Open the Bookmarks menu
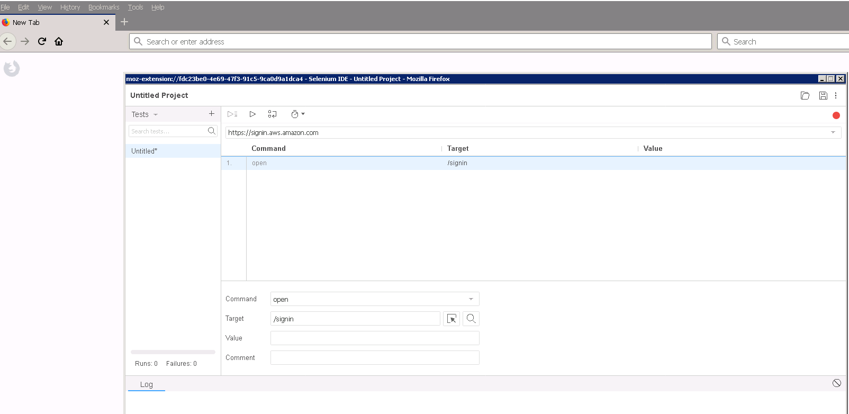This screenshot has width=849, height=414. [x=104, y=7]
